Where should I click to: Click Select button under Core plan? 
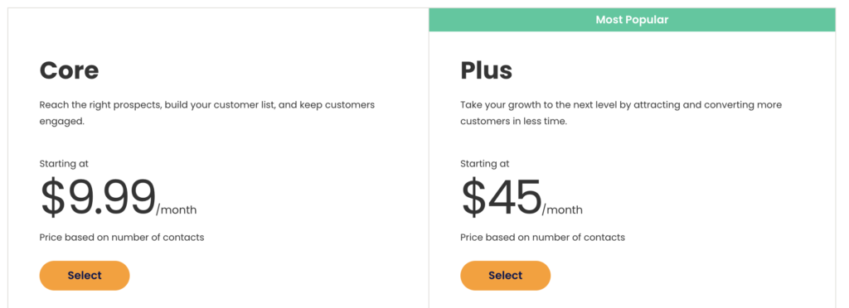[85, 276]
